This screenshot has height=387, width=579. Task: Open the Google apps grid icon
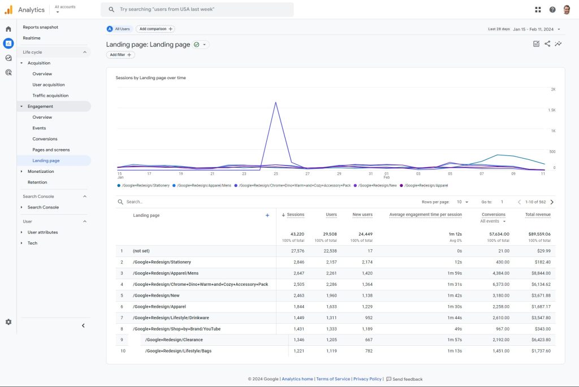(538, 10)
